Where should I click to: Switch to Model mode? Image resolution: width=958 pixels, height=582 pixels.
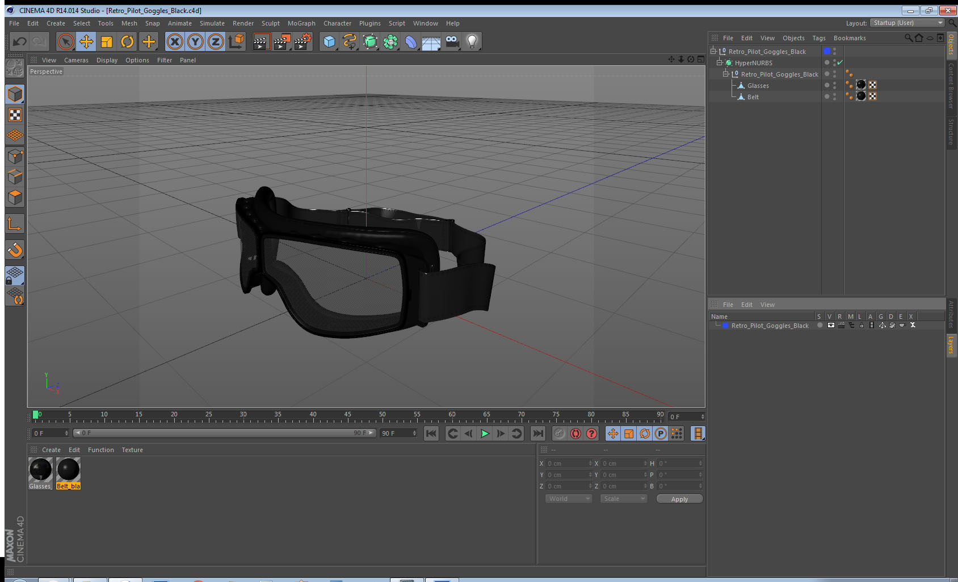click(x=15, y=94)
